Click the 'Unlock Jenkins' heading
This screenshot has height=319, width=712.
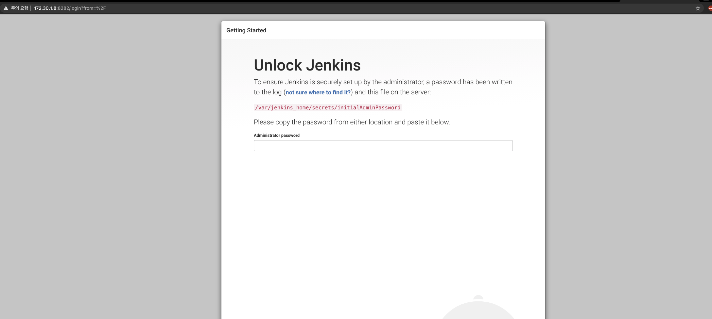[x=307, y=65]
